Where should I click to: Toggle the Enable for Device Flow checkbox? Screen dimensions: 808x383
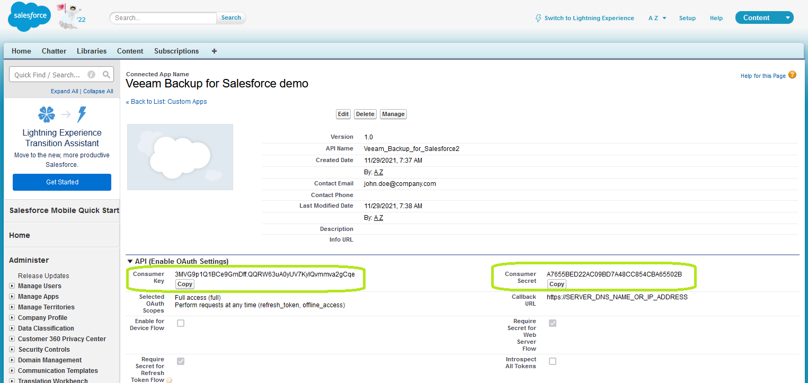pos(181,323)
